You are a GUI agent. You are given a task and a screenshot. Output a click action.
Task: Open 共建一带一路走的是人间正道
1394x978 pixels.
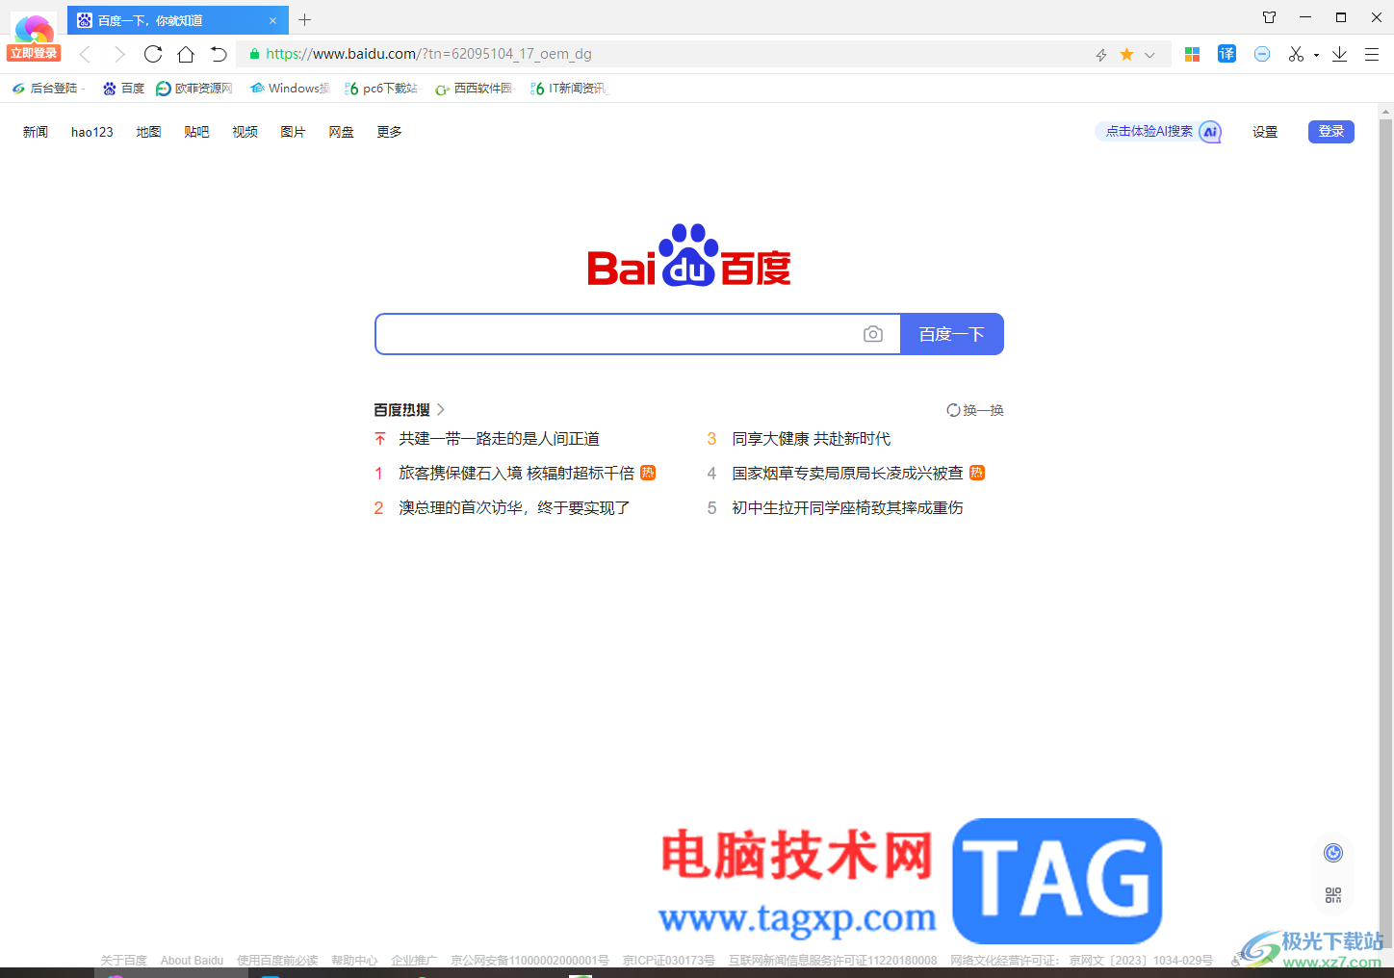[499, 439]
